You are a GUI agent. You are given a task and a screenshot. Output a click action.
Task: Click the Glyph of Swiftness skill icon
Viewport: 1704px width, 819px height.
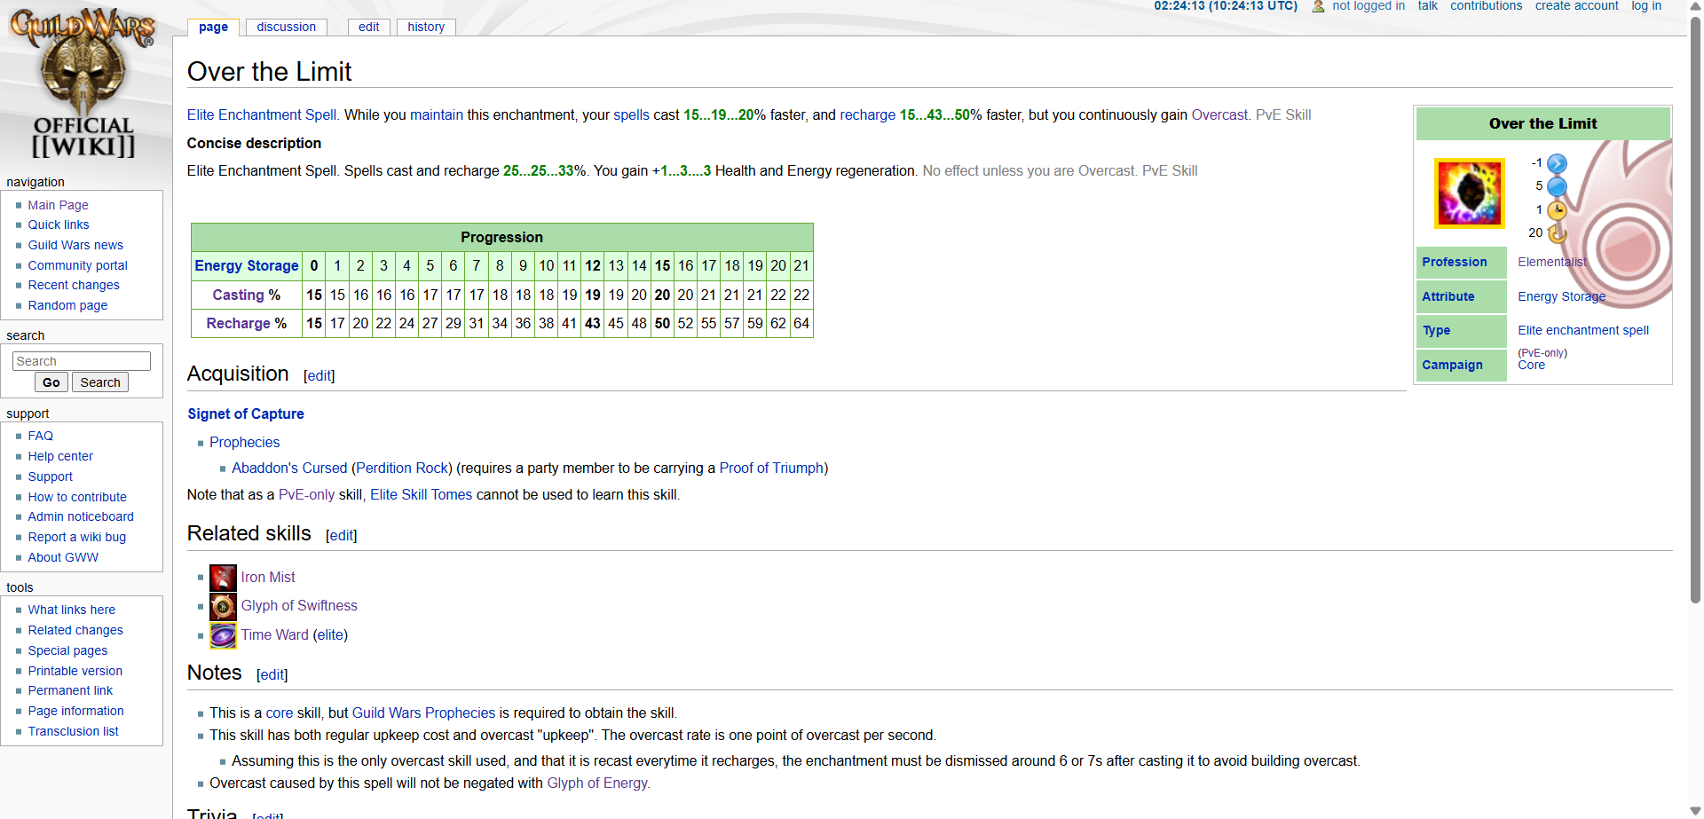(223, 606)
